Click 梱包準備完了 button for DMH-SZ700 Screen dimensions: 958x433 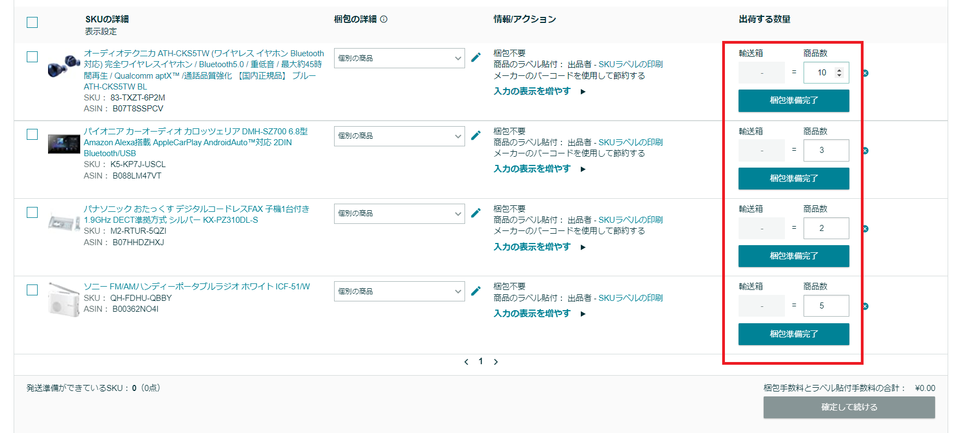point(794,179)
